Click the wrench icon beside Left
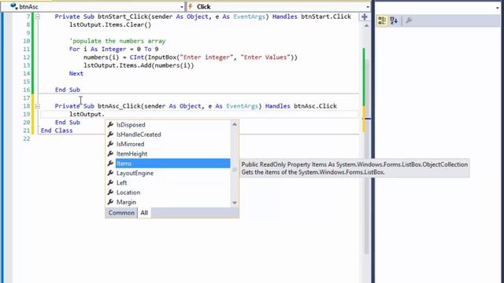The height and width of the screenshot is (283, 504). tap(110, 182)
